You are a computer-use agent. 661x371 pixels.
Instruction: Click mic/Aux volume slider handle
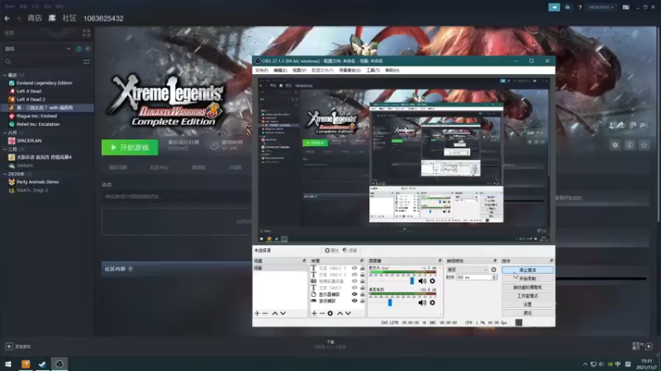411,281
